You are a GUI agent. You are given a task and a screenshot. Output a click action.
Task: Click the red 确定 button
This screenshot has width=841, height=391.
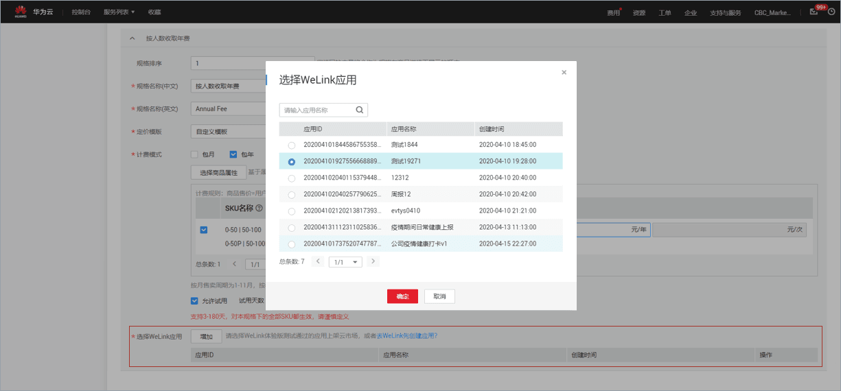point(402,296)
